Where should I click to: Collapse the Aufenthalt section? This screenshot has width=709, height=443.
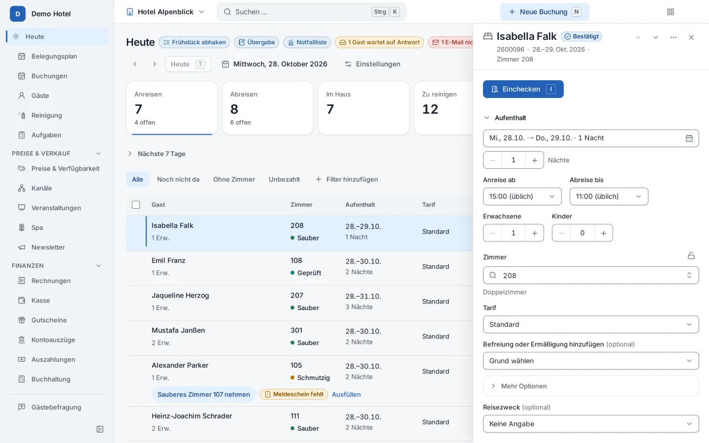[x=505, y=118]
